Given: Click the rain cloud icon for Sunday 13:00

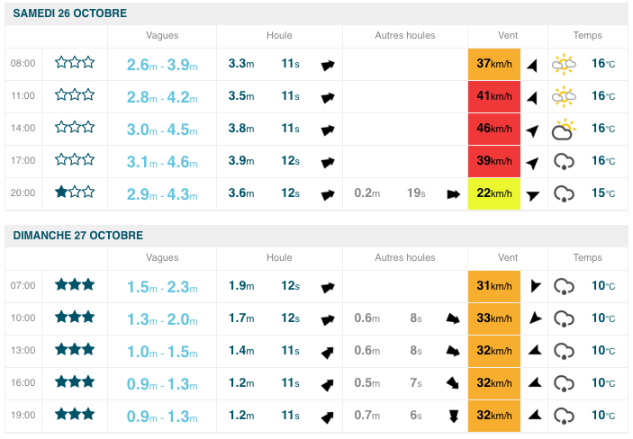Looking at the screenshot, I should [x=565, y=351].
